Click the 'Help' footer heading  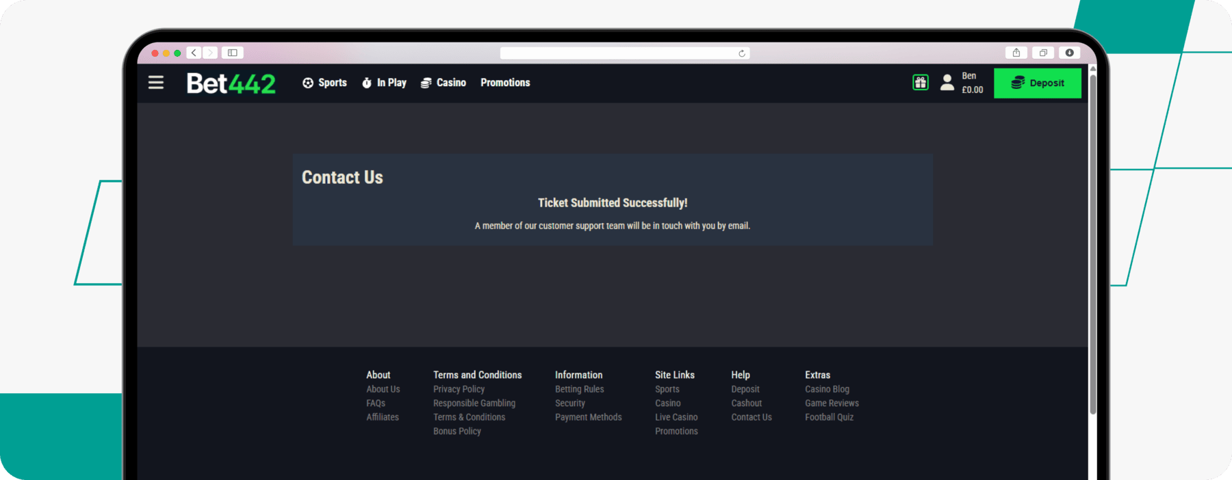pos(741,375)
